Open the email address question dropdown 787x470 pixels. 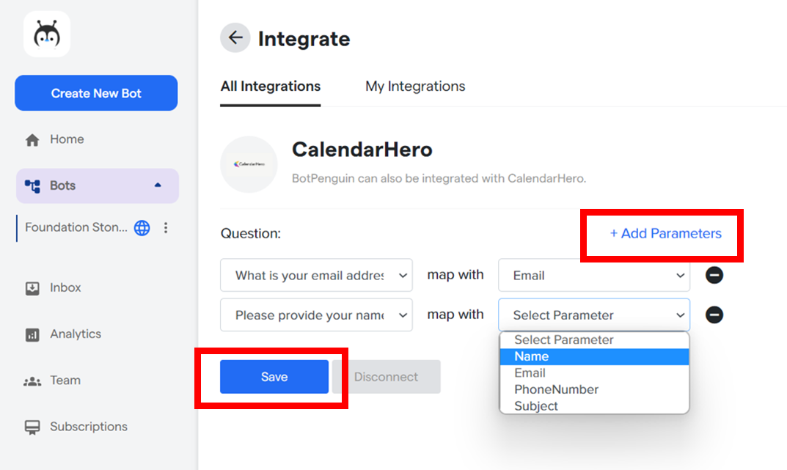(316, 276)
